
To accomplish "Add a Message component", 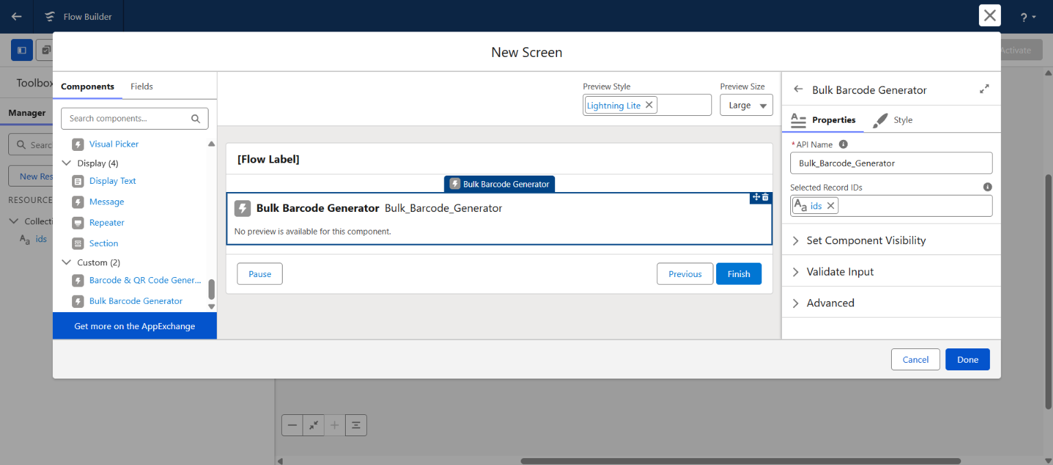I will coord(106,202).
